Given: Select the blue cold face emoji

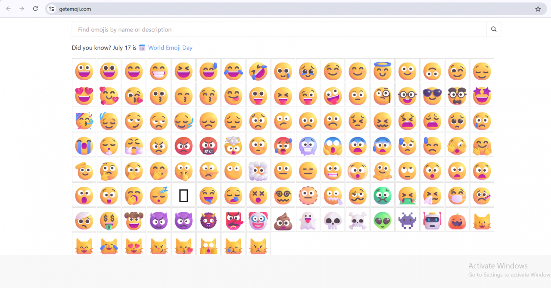Looking at the screenshot, I should coord(308,146).
